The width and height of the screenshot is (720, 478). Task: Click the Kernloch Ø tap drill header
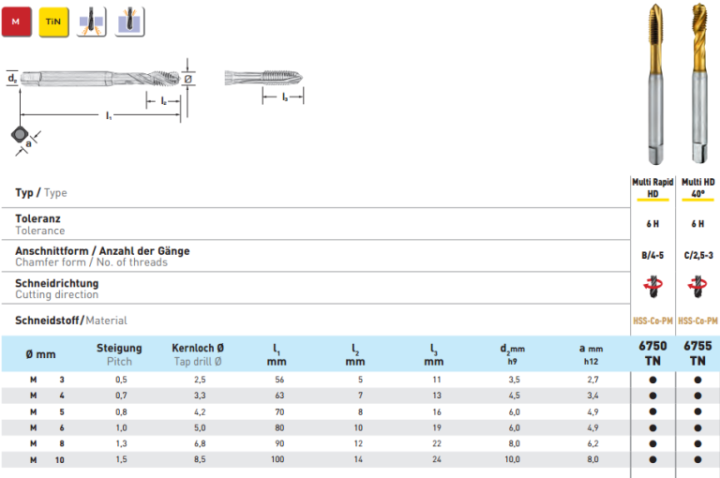pyautogui.click(x=197, y=353)
